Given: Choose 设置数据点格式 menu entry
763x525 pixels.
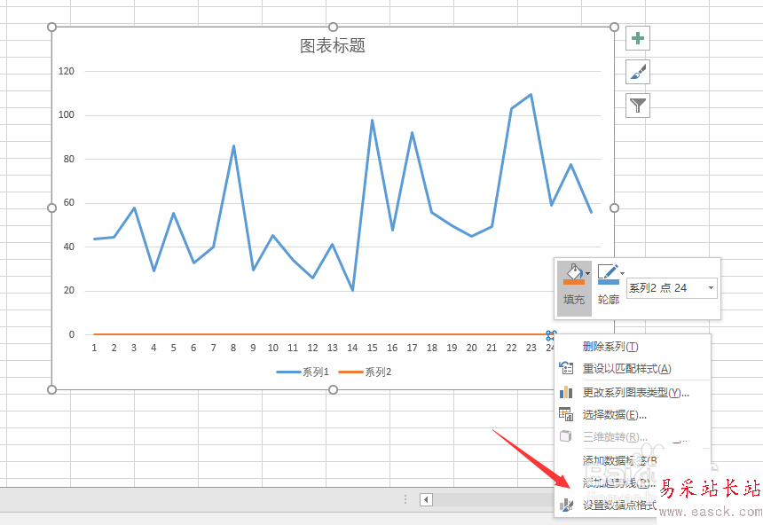Looking at the screenshot, I should click(x=619, y=505).
